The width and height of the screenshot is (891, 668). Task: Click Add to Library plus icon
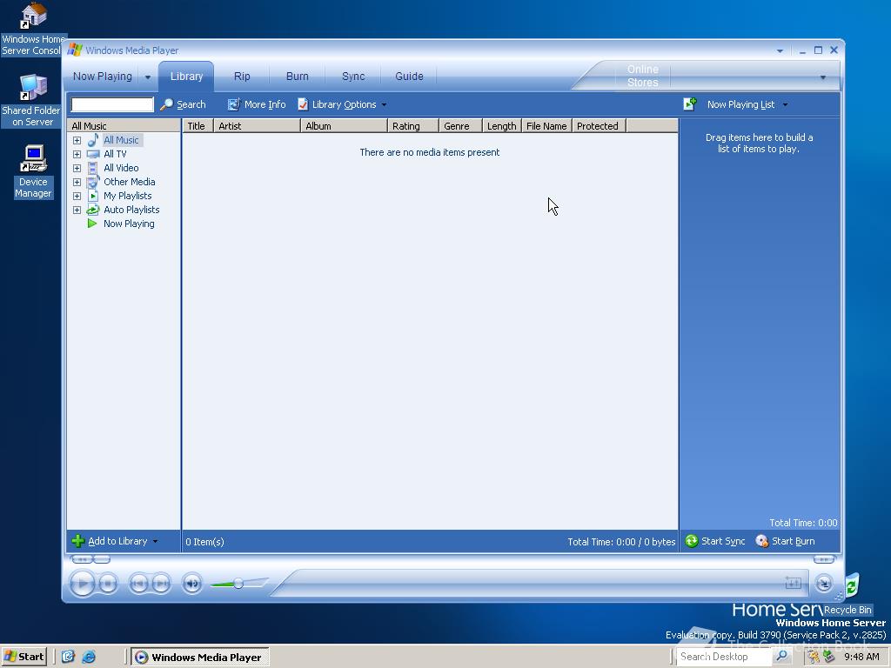click(78, 541)
